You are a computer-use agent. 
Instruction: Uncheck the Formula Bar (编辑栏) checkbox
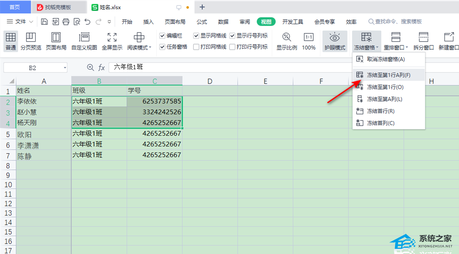[162, 36]
